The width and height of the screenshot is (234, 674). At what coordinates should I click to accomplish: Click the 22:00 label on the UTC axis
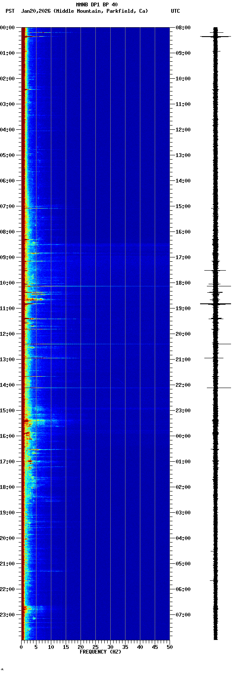pos(183,385)
